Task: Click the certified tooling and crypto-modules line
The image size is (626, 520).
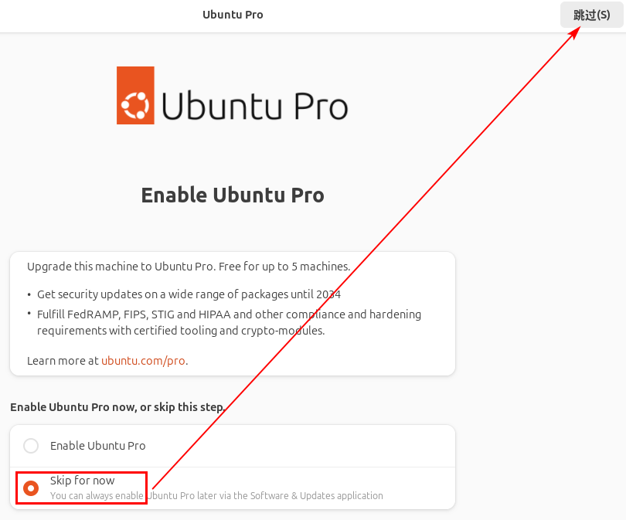Action: pos(181,331)
